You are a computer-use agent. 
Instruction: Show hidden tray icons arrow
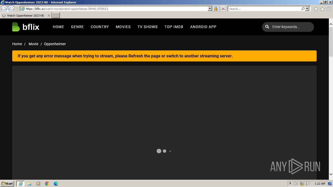click(290, 184)
